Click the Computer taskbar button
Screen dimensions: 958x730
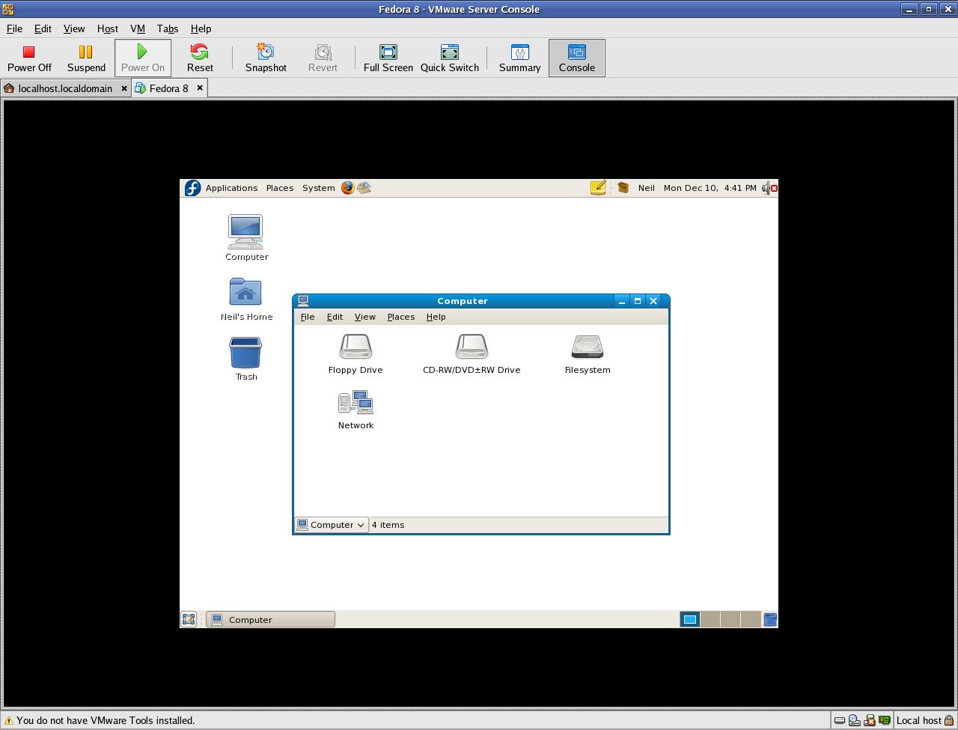click(270, 619)
